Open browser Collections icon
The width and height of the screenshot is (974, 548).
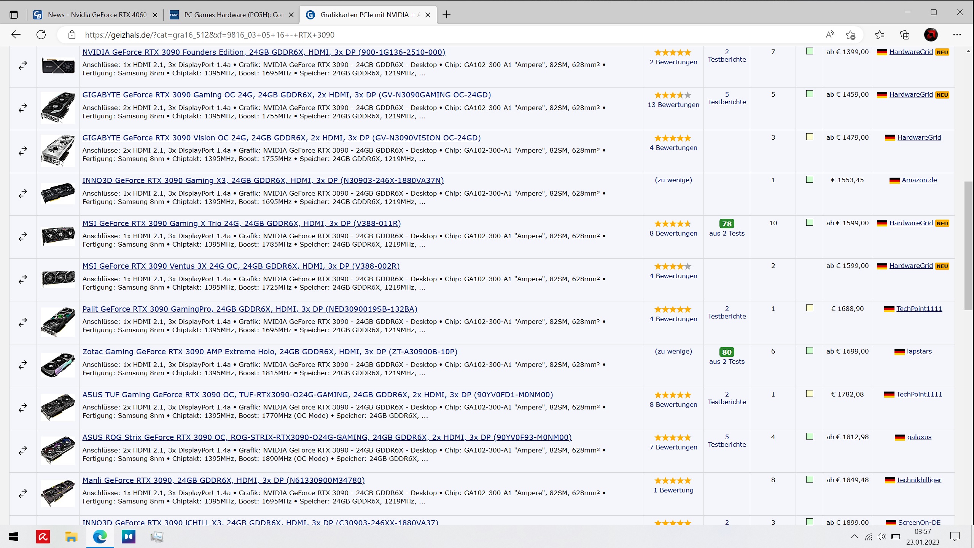[x=905, y=35]
